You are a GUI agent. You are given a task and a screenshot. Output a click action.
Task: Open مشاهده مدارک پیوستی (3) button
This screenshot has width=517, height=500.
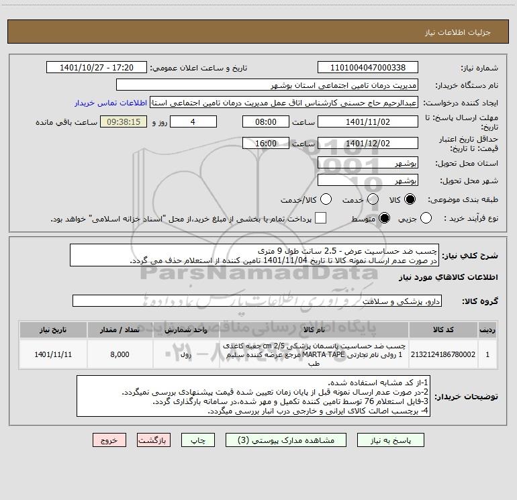click(286, 440)
